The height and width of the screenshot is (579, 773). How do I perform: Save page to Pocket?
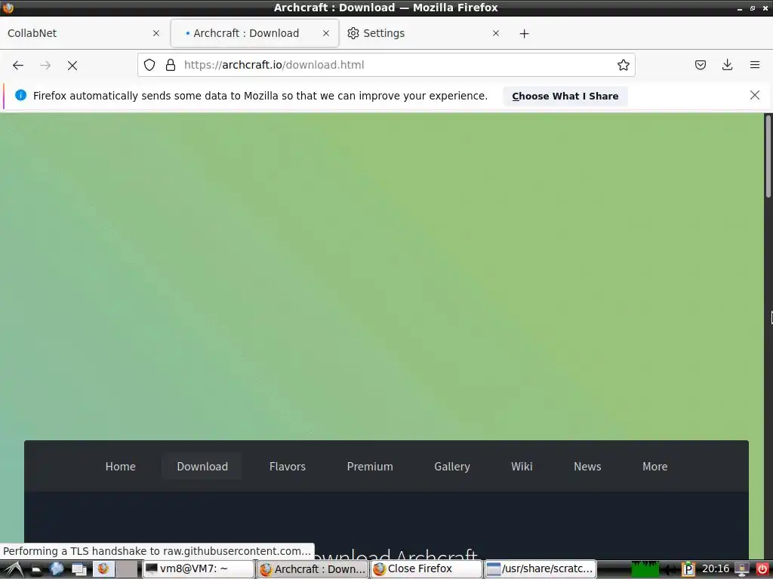coord(701,65)
